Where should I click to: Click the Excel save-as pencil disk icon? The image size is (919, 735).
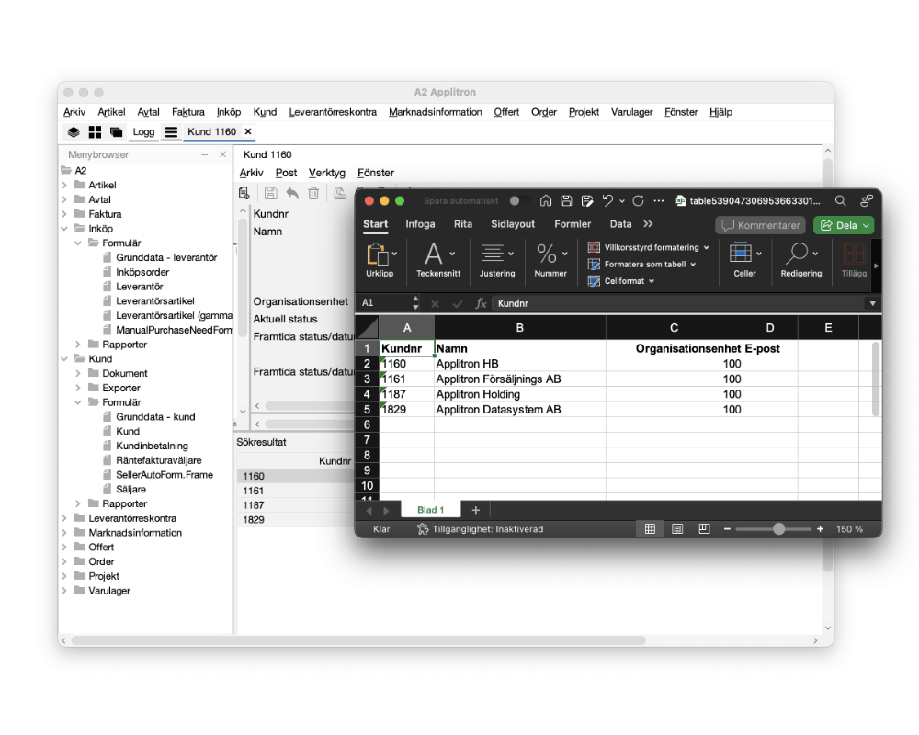point(586,201)
